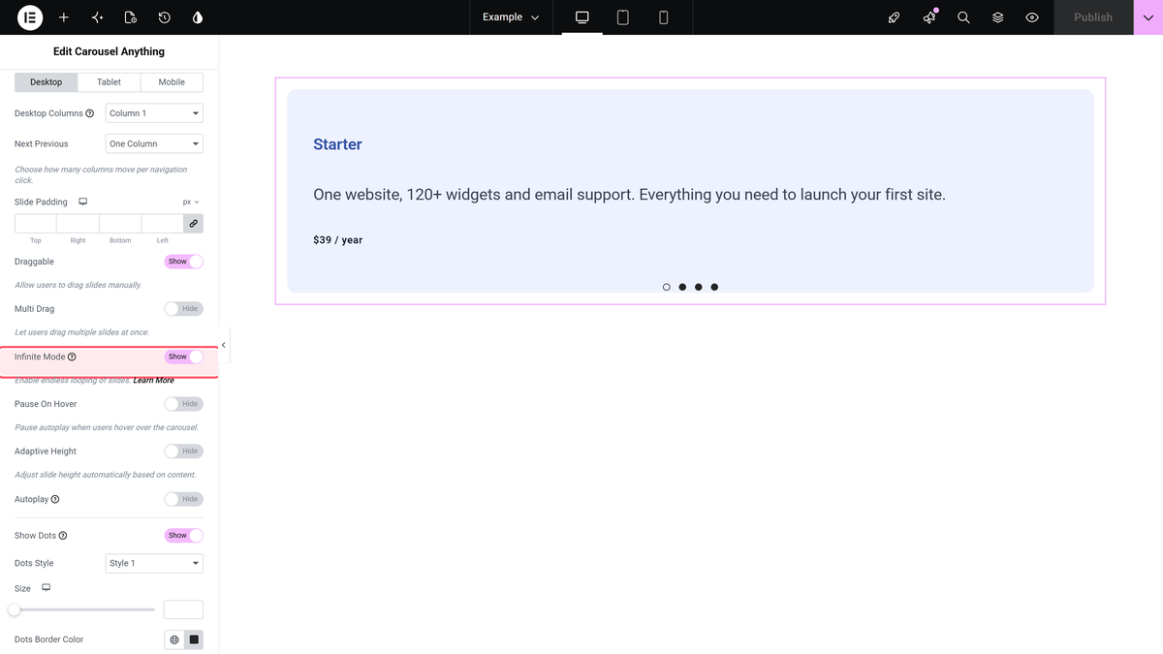Viewport: 1163px width, 654px height.
Task: Click the Edit Carousel Anything panel title
Action: 109,51
